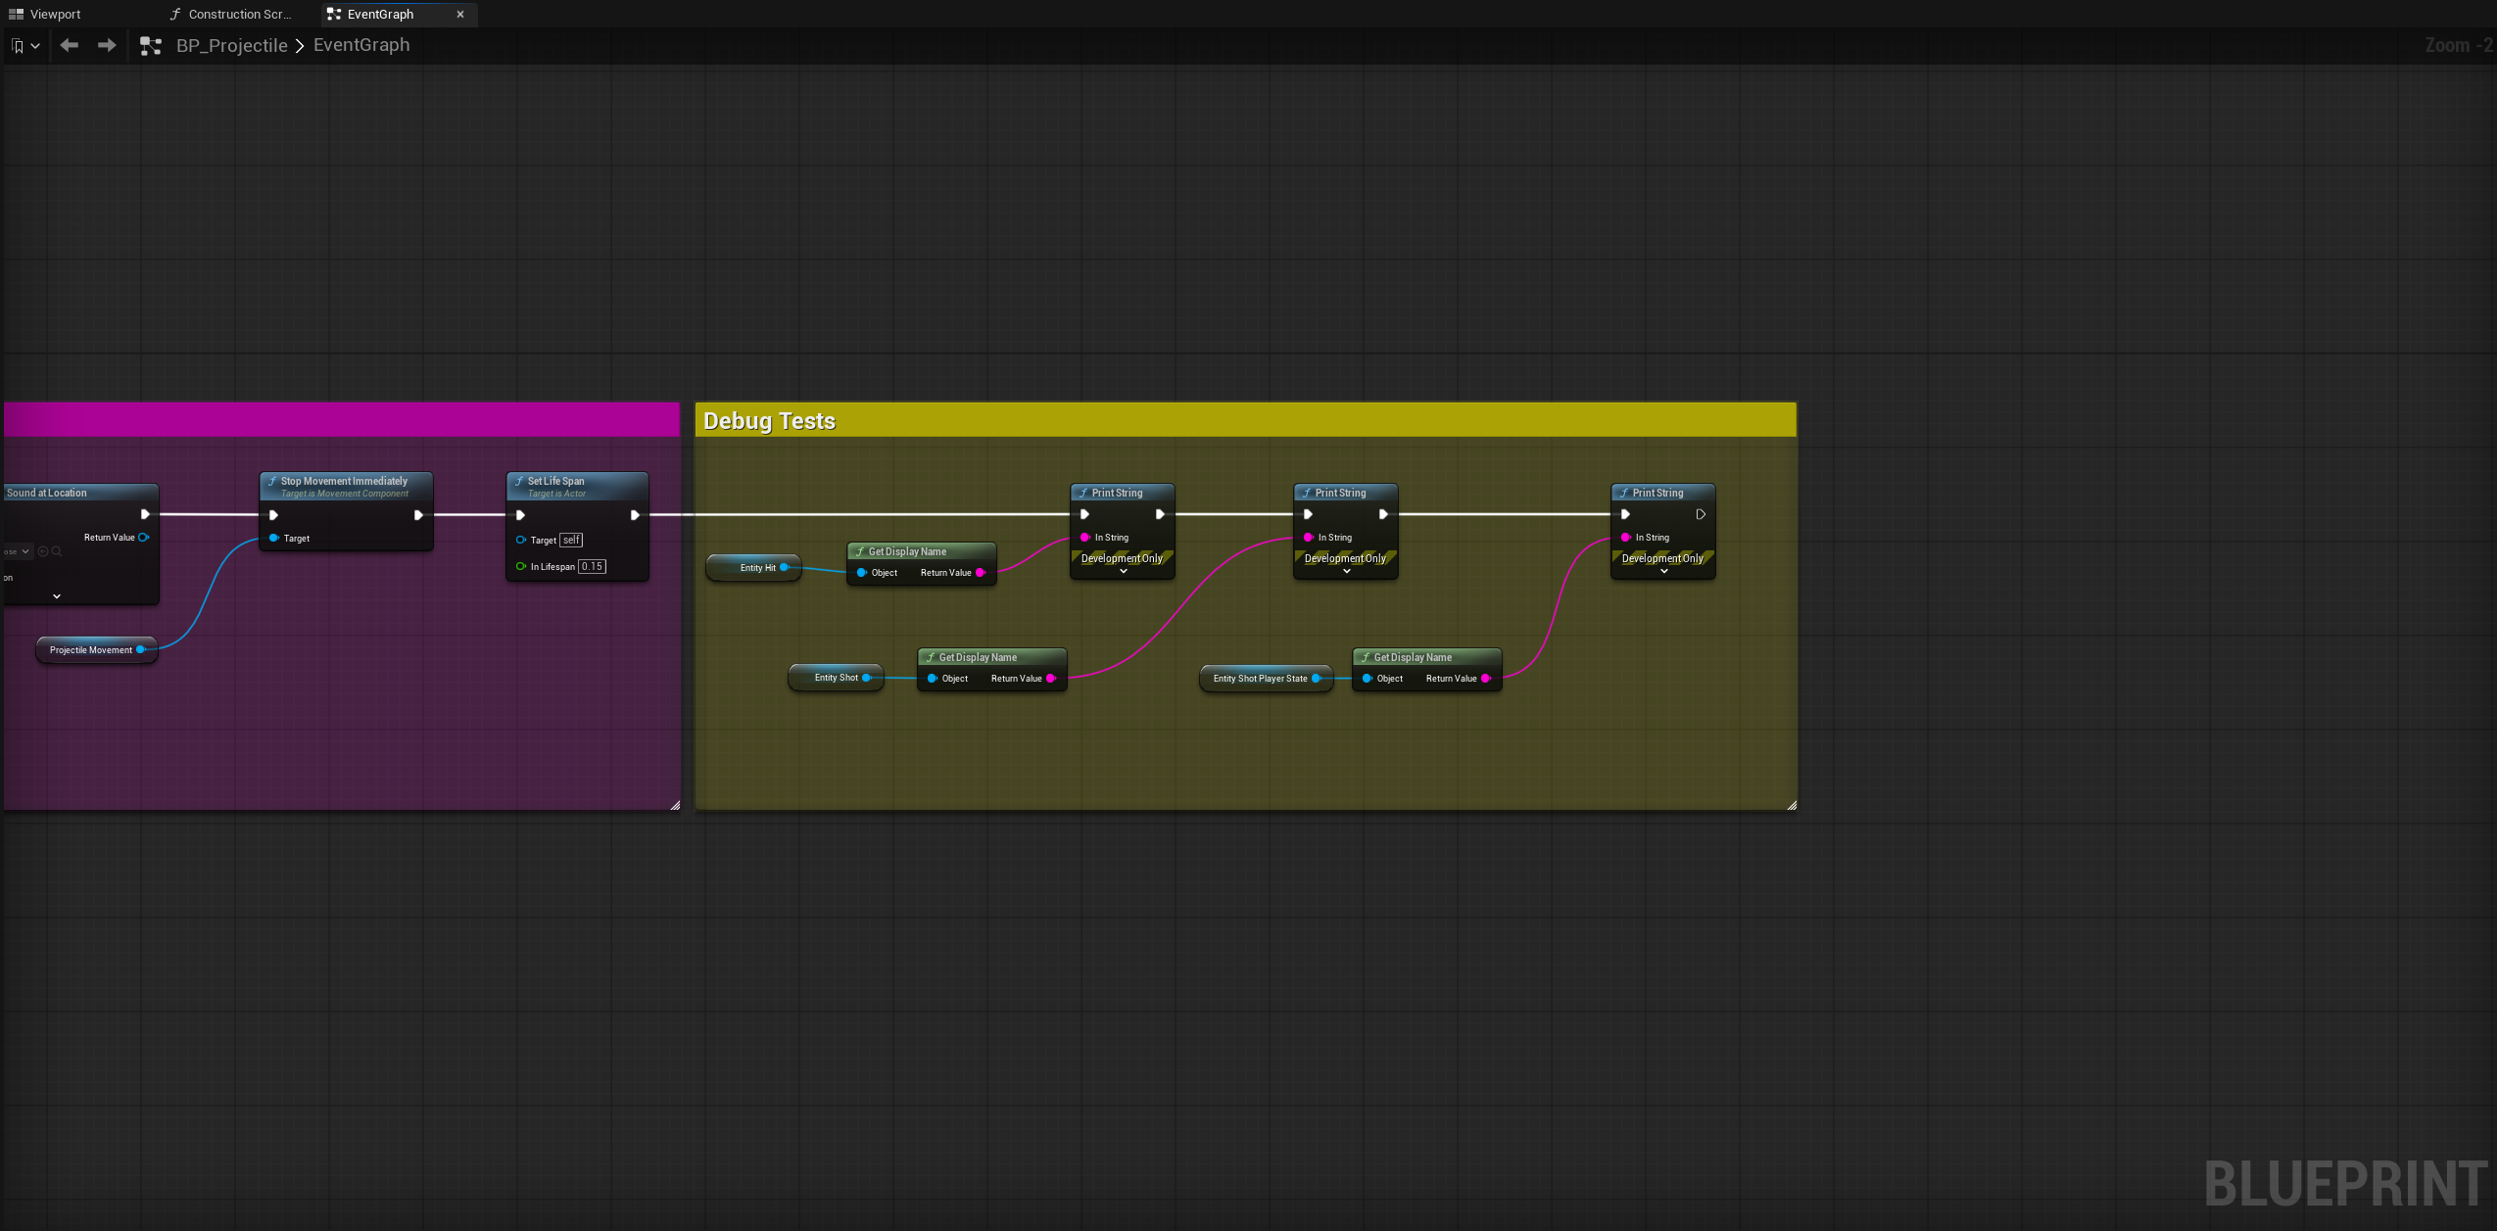Click the use-selected-asset arrow icon

pos(43,551)
